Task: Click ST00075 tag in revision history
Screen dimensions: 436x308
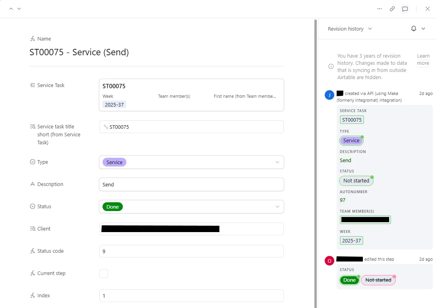Action: pos(352,120)
